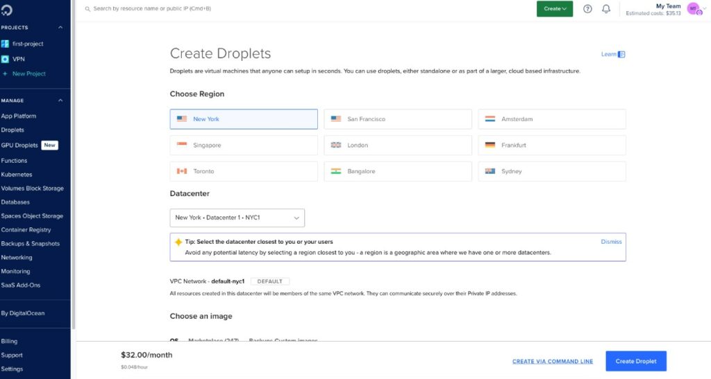Screen dimensions: 711x379
Task: Click the German flag for Frankfurt
Action: coord(490,146)
